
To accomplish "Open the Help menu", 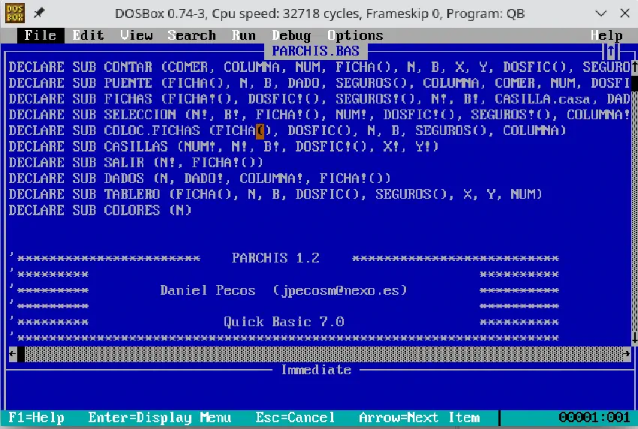I will (606, 35).
